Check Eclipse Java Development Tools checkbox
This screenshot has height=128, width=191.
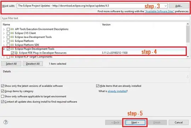8,37
